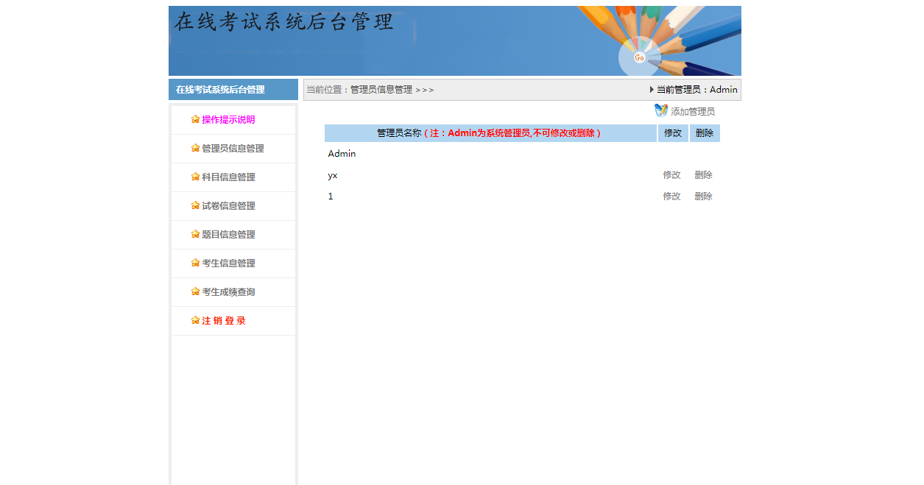Go to 试卷信息管理

[x=228, y=205]
